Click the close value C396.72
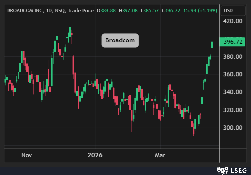The height and width of the screenshot is (175, 251). [x=171, y=11]
